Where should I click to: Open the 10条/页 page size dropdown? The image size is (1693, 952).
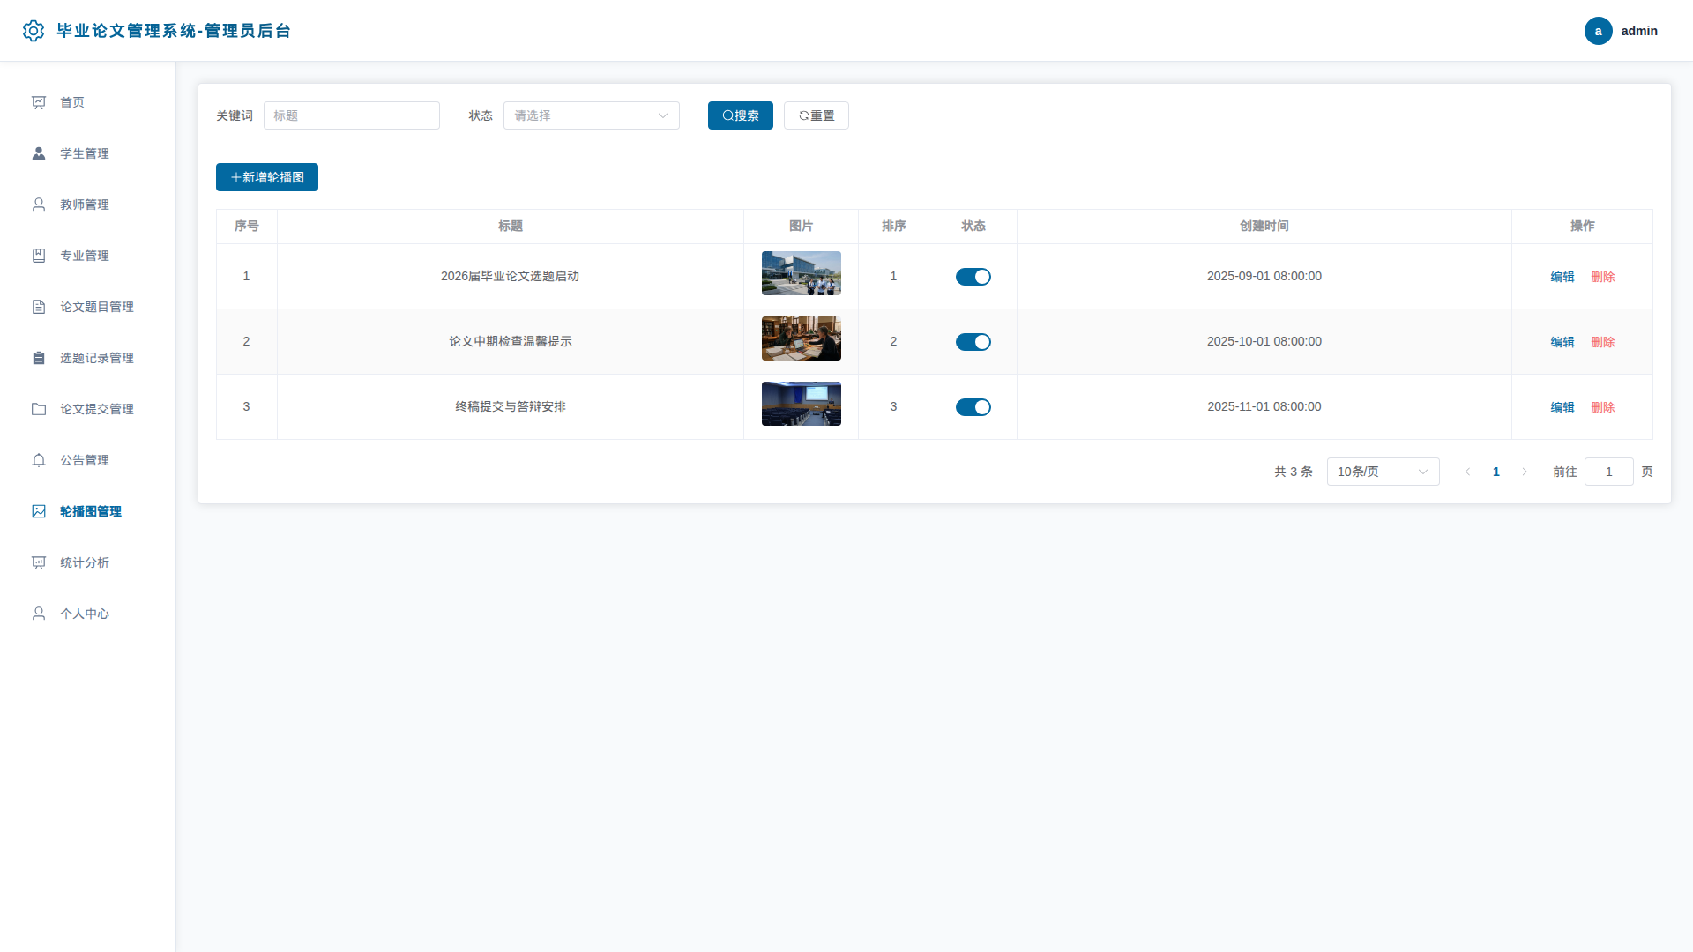1383,472
